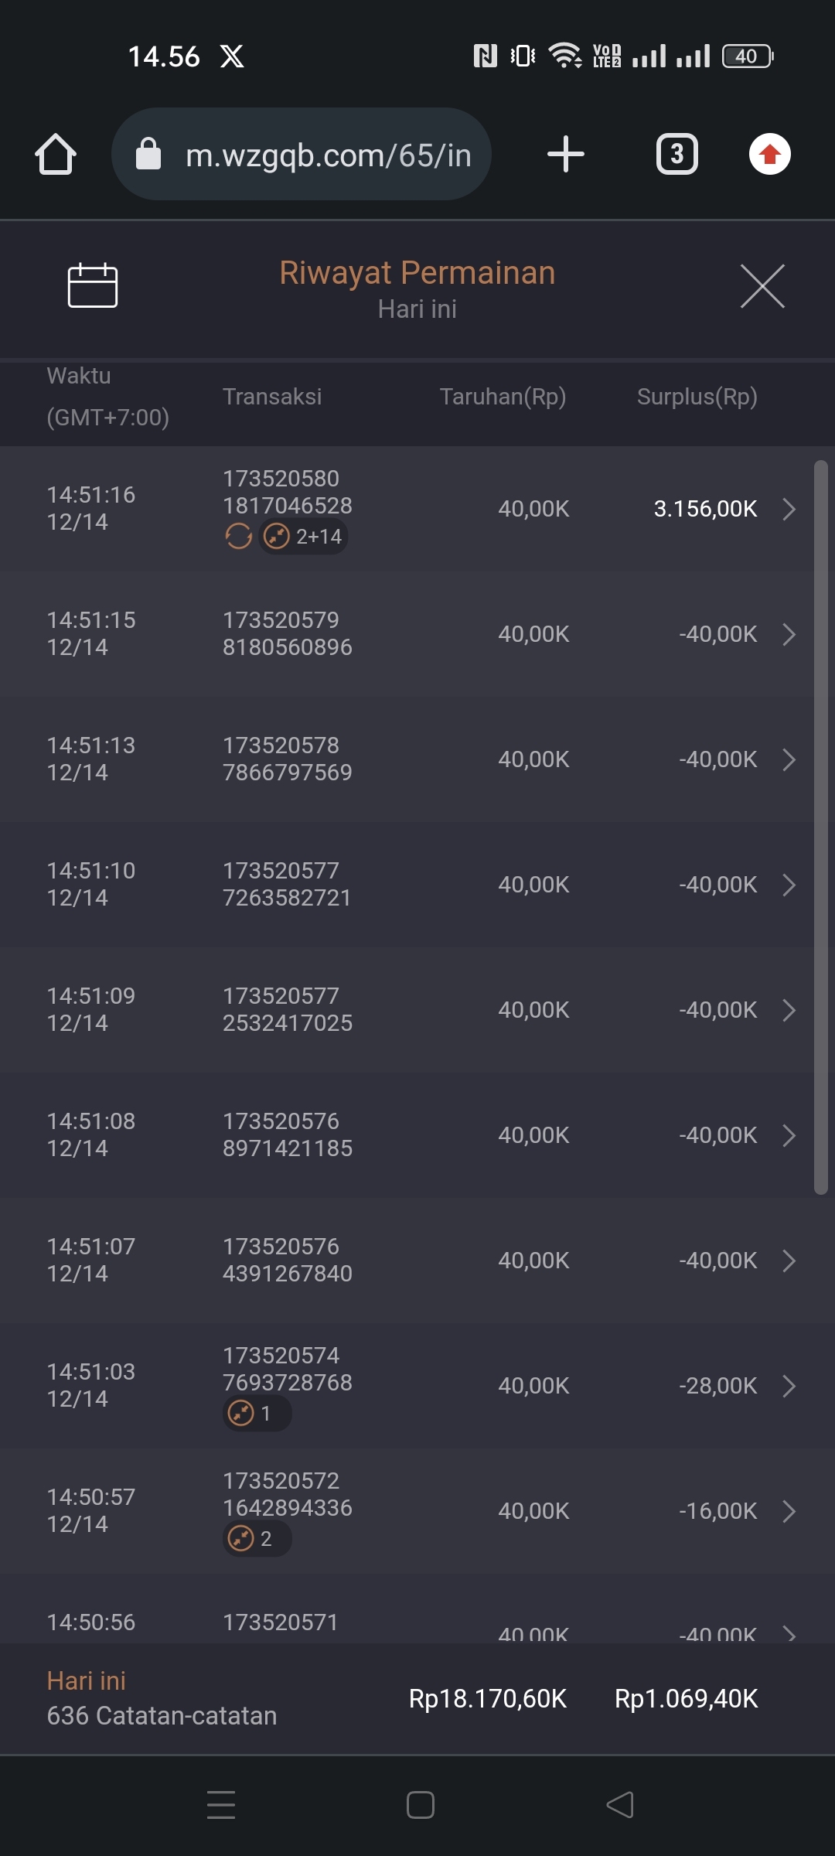
Task: Tap the replay icon on 14:51:16 record
Action: [239, 536]
